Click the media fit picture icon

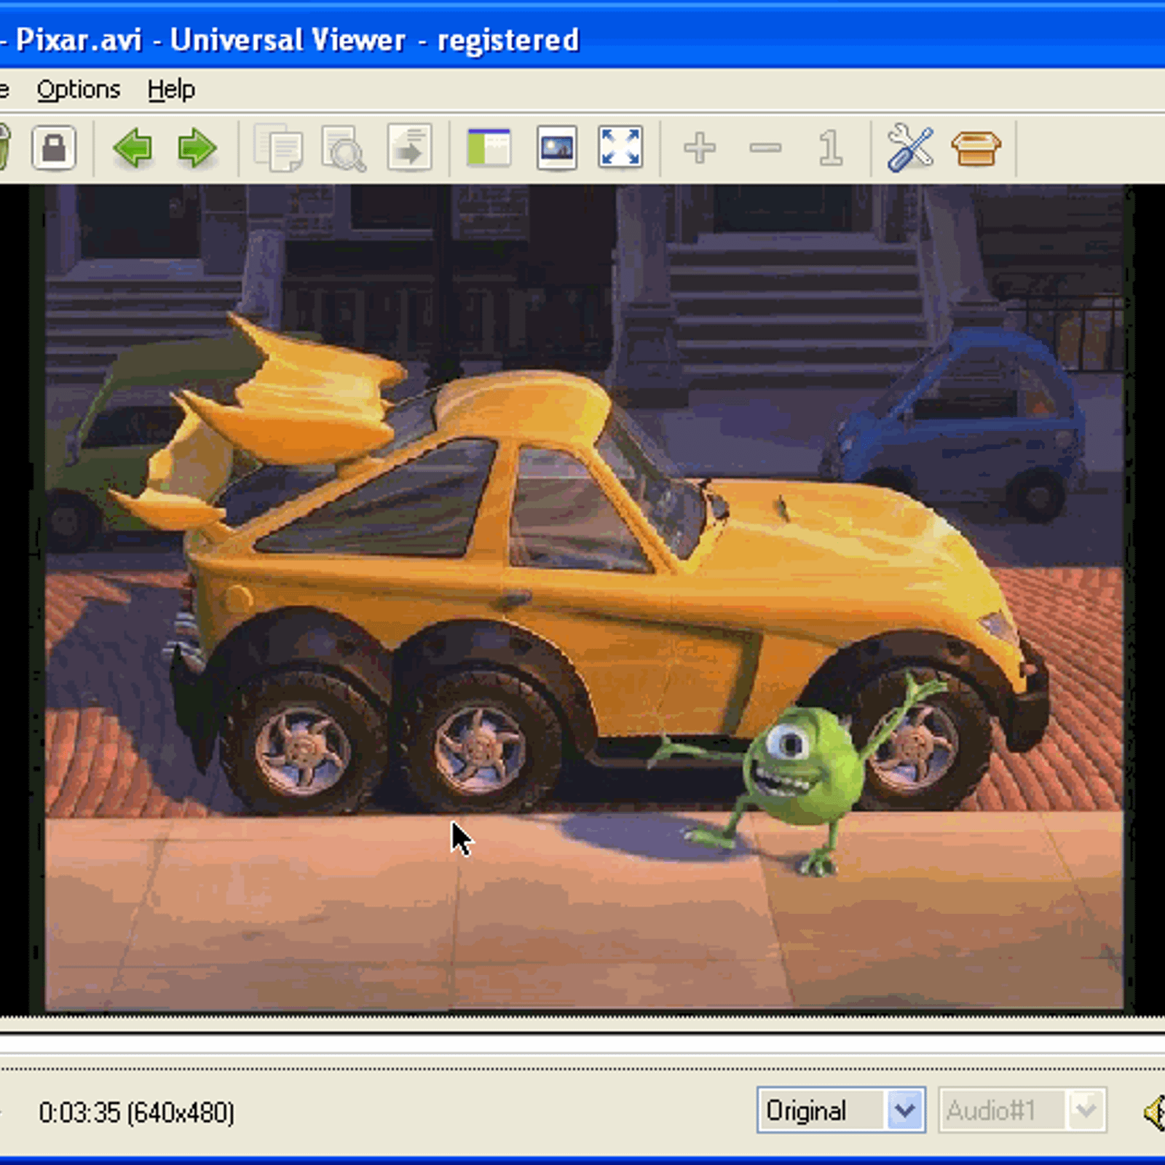tap(557, 148)
